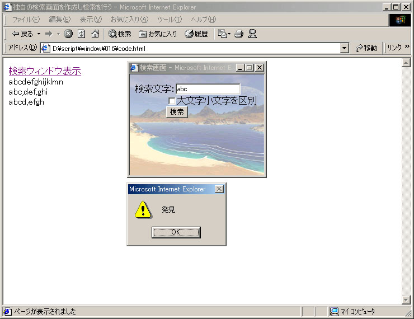Open the ツール(T) menu
The height and width of the screenshot is (319, 414).
click(x=170, y=19)
